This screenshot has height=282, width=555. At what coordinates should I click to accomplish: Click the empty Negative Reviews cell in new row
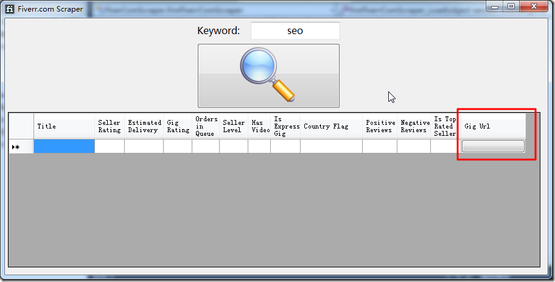(x=414, y=146)
